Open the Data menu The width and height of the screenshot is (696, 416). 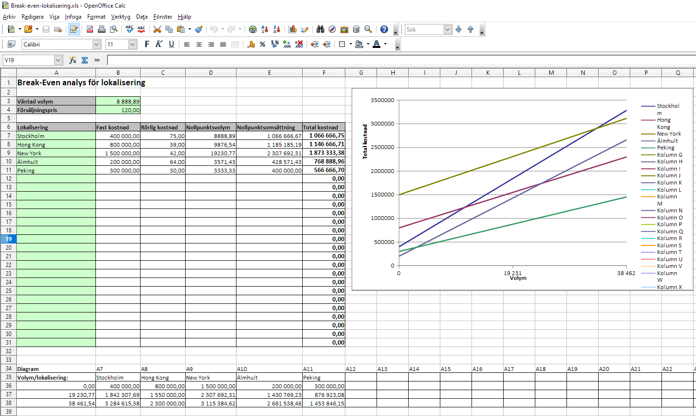tap(142, 17)
